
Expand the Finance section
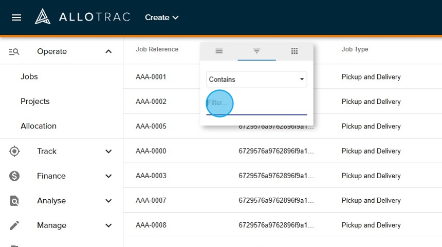pos(108,176)
